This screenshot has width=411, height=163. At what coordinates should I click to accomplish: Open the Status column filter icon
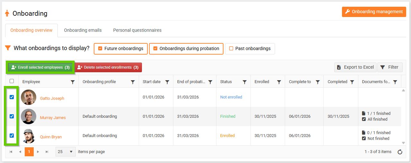point(244,82)
